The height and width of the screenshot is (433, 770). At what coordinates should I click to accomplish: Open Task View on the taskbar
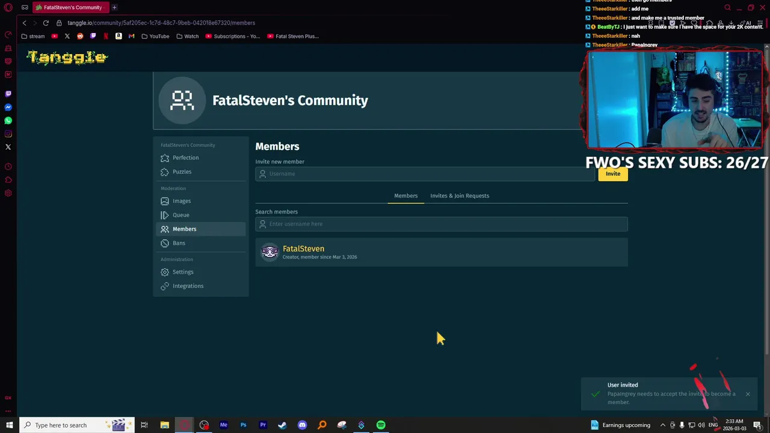coord(144,425)
